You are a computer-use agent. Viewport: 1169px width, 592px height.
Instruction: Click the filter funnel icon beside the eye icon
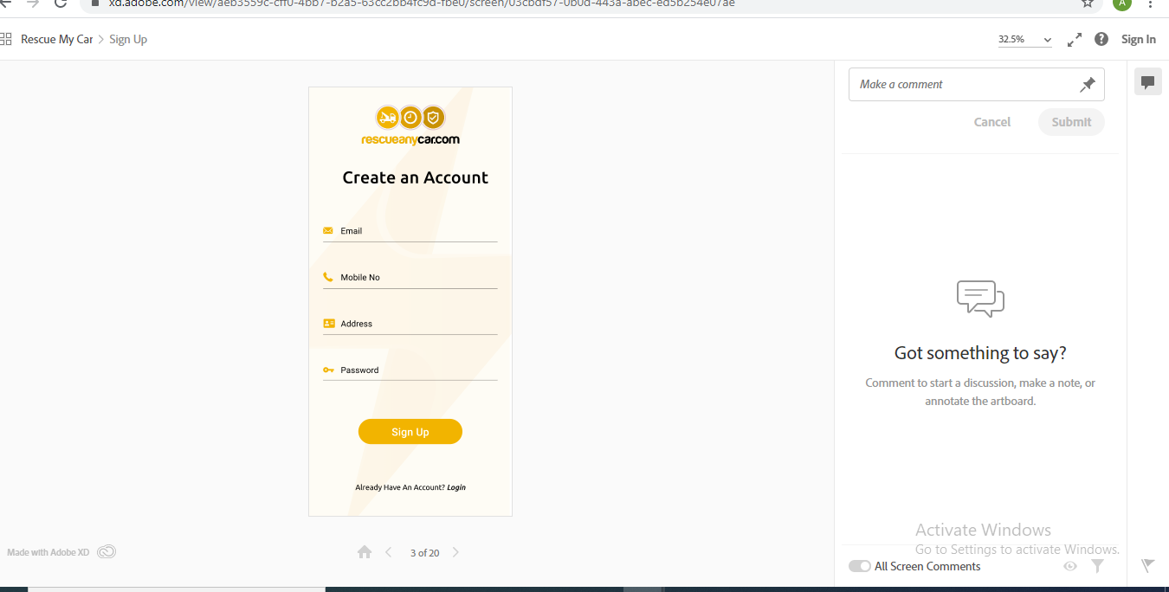tap(1097, 566)
